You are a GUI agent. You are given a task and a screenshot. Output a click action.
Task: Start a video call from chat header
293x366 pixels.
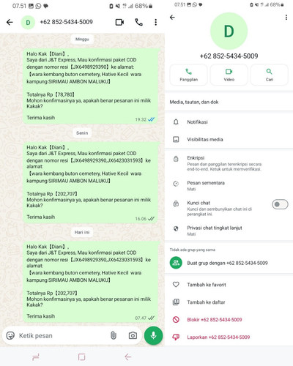pyautogui.click(x=119, y=22)
